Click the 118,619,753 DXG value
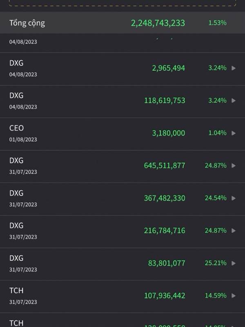The height and width of the screenshot is (327, 245). [164, 101]
